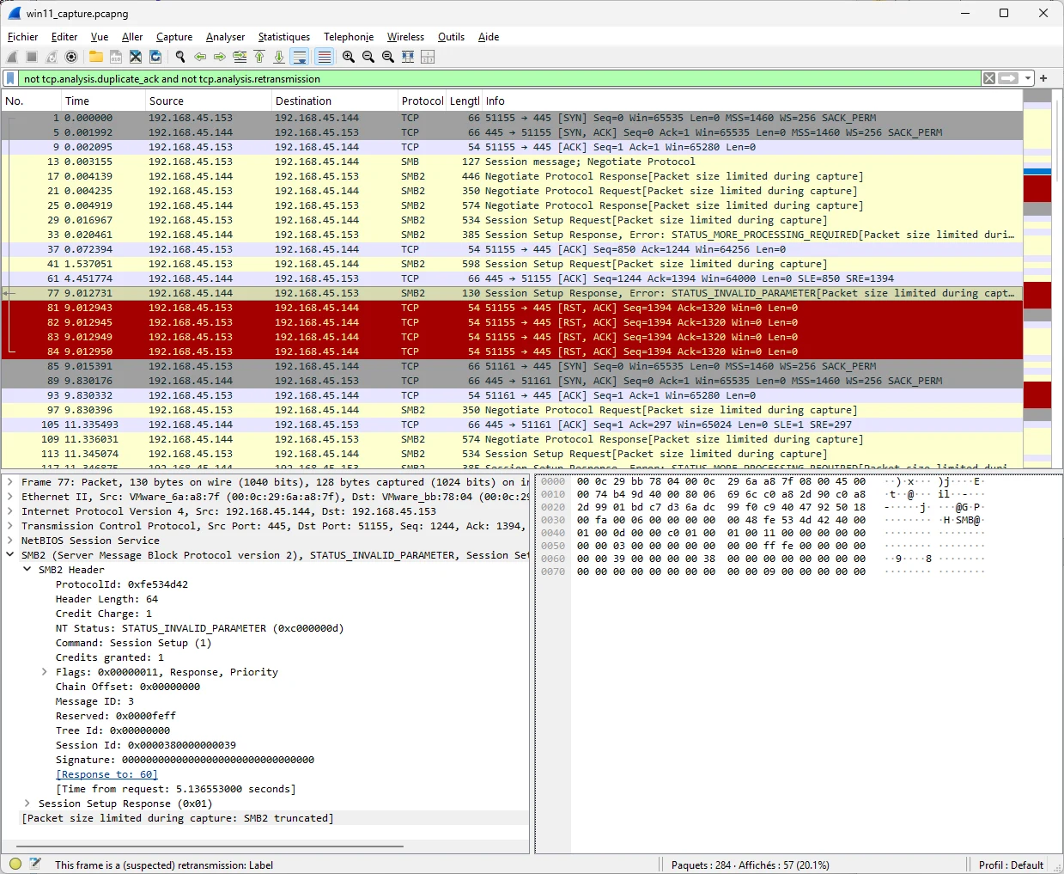1064x874 pixels.
Task: Expand Transmission Control Protocol section
Action: tap(9, 526)
